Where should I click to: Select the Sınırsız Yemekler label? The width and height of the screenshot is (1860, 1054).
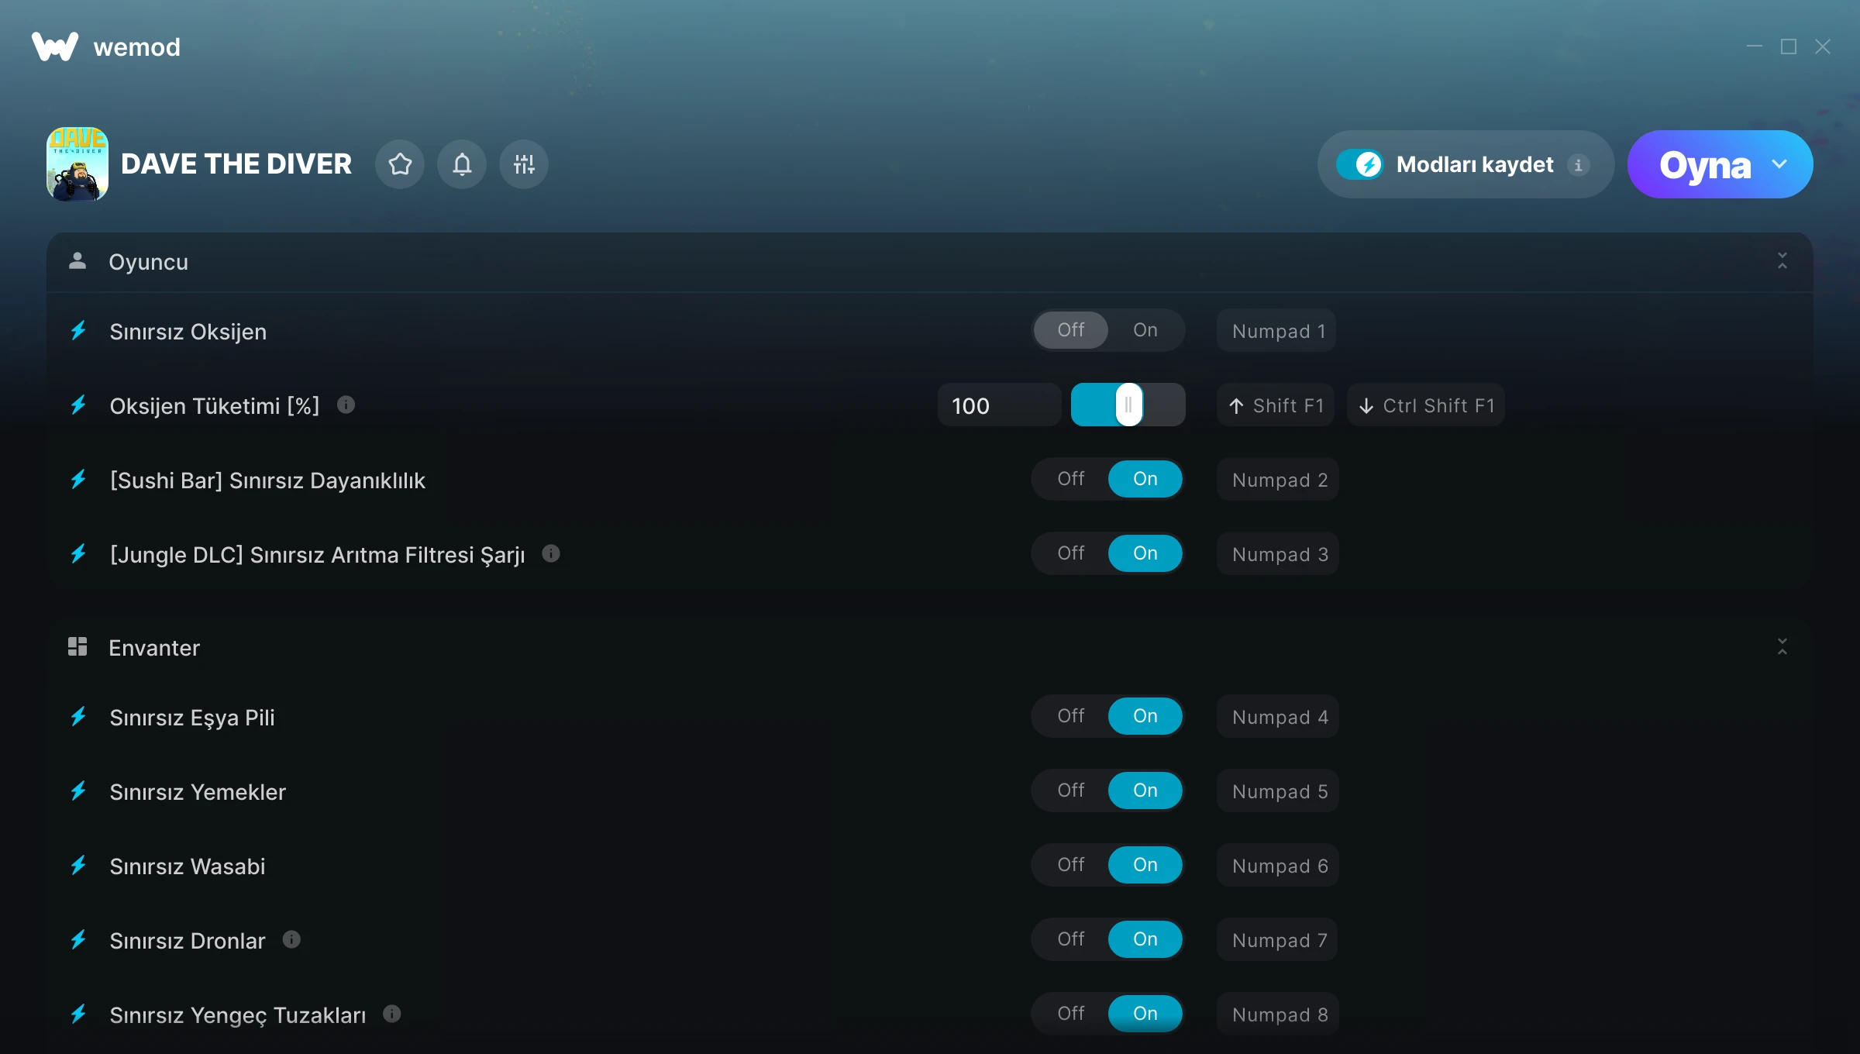198,791
